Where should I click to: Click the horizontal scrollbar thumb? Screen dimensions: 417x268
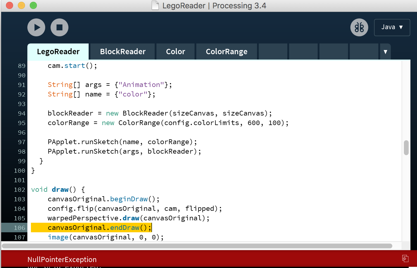pos(197,246)
